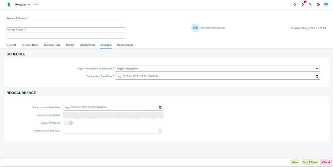Focus the Release Reference input field
This screenshot has height=167, width=333.
tap(66, 24)
